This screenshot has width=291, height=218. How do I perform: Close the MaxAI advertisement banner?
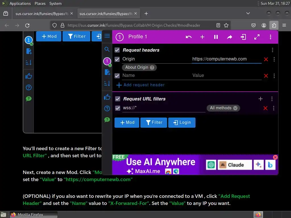coord(275,157)
